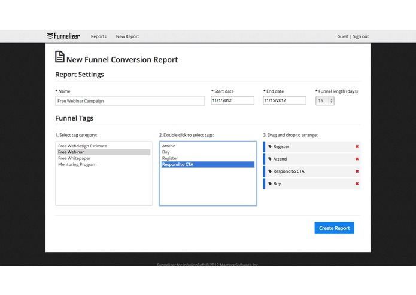Select Free Webinar category

coord(104,152)
